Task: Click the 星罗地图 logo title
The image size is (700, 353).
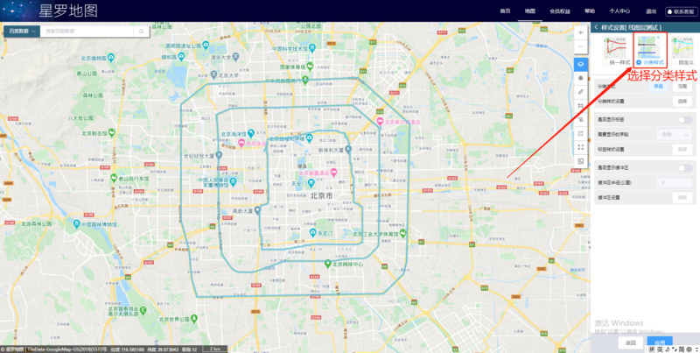Action: coord(68,11)
